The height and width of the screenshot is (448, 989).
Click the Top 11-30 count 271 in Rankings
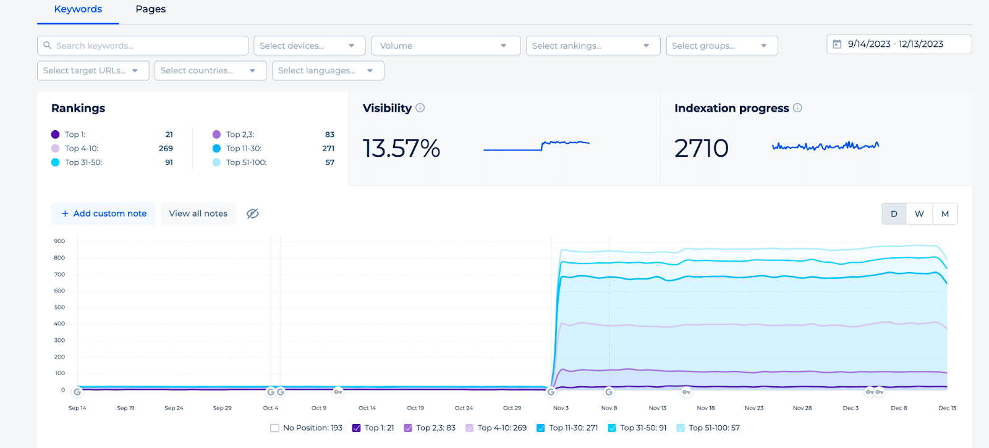328,149
